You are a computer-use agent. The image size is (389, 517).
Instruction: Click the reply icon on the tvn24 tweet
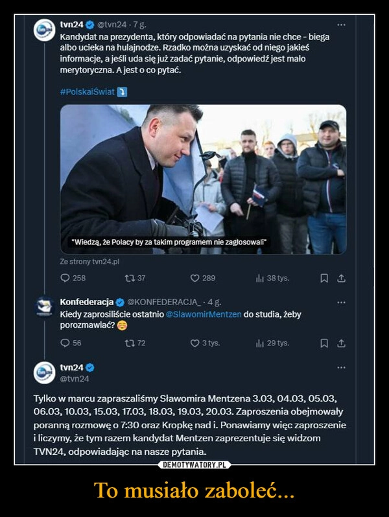click(64, 278)
